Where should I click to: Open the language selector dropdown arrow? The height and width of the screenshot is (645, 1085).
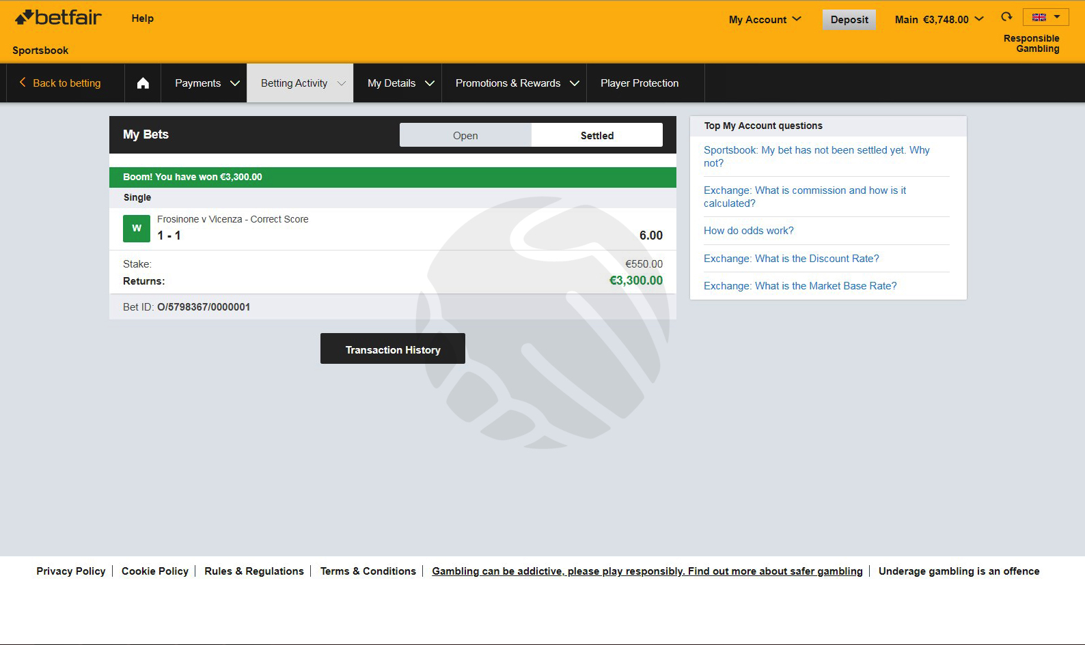[1057, 17]
